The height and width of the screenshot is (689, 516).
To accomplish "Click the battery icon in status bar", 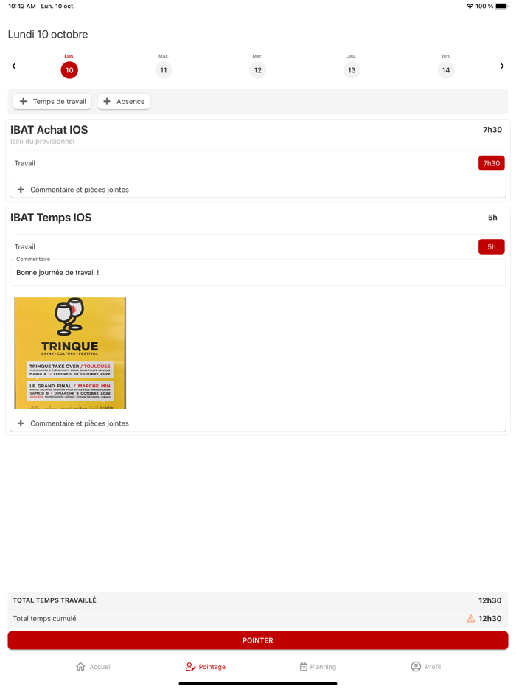I will (501, 6).
